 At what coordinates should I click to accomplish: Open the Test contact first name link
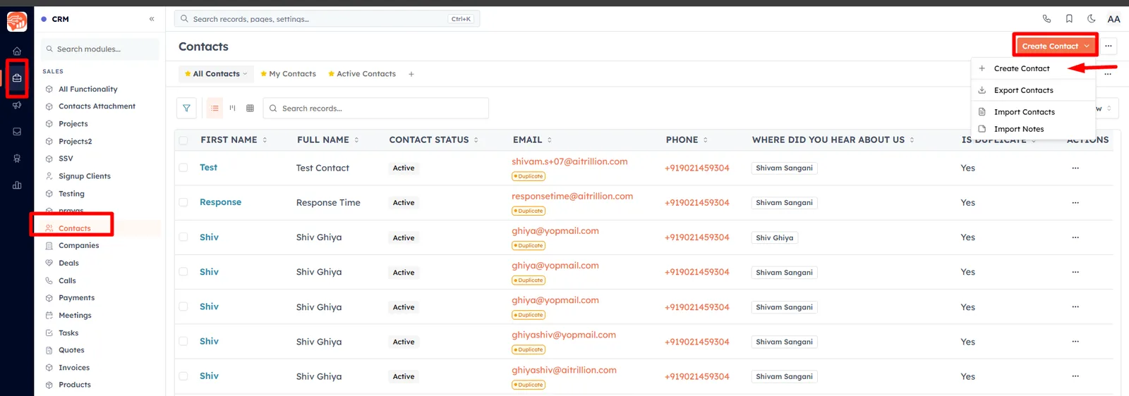tap(208, 168)
